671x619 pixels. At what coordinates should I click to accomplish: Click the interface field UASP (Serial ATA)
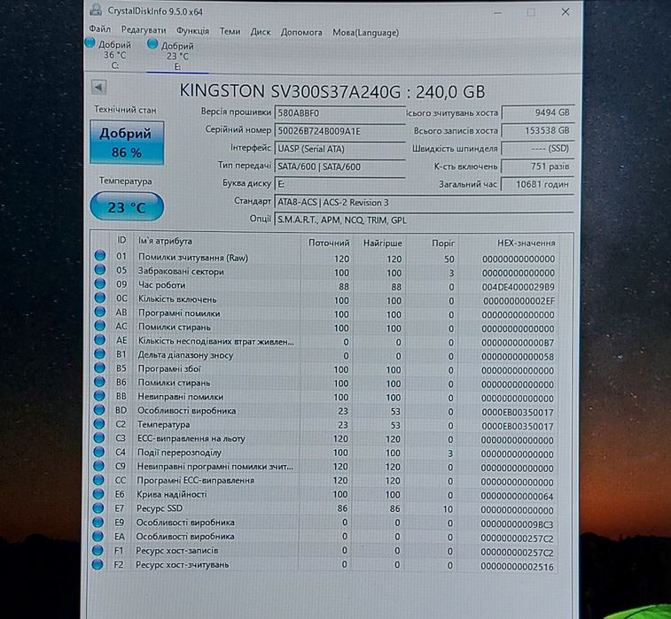pos(339,149)
